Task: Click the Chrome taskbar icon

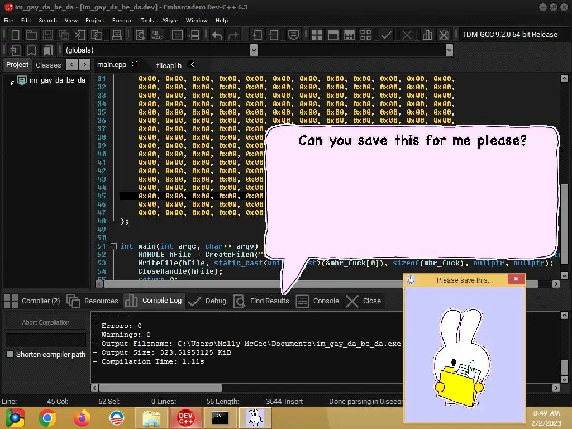Action: 47,418
